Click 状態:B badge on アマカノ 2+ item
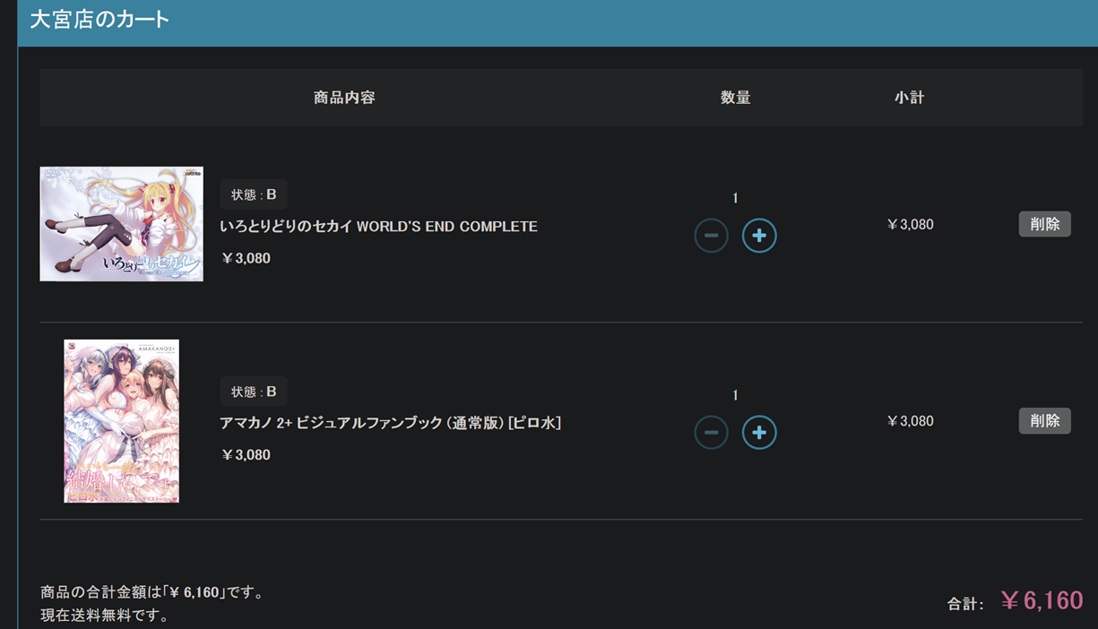This screenshot has width=1098, height=629. click(x=254, y=392)
